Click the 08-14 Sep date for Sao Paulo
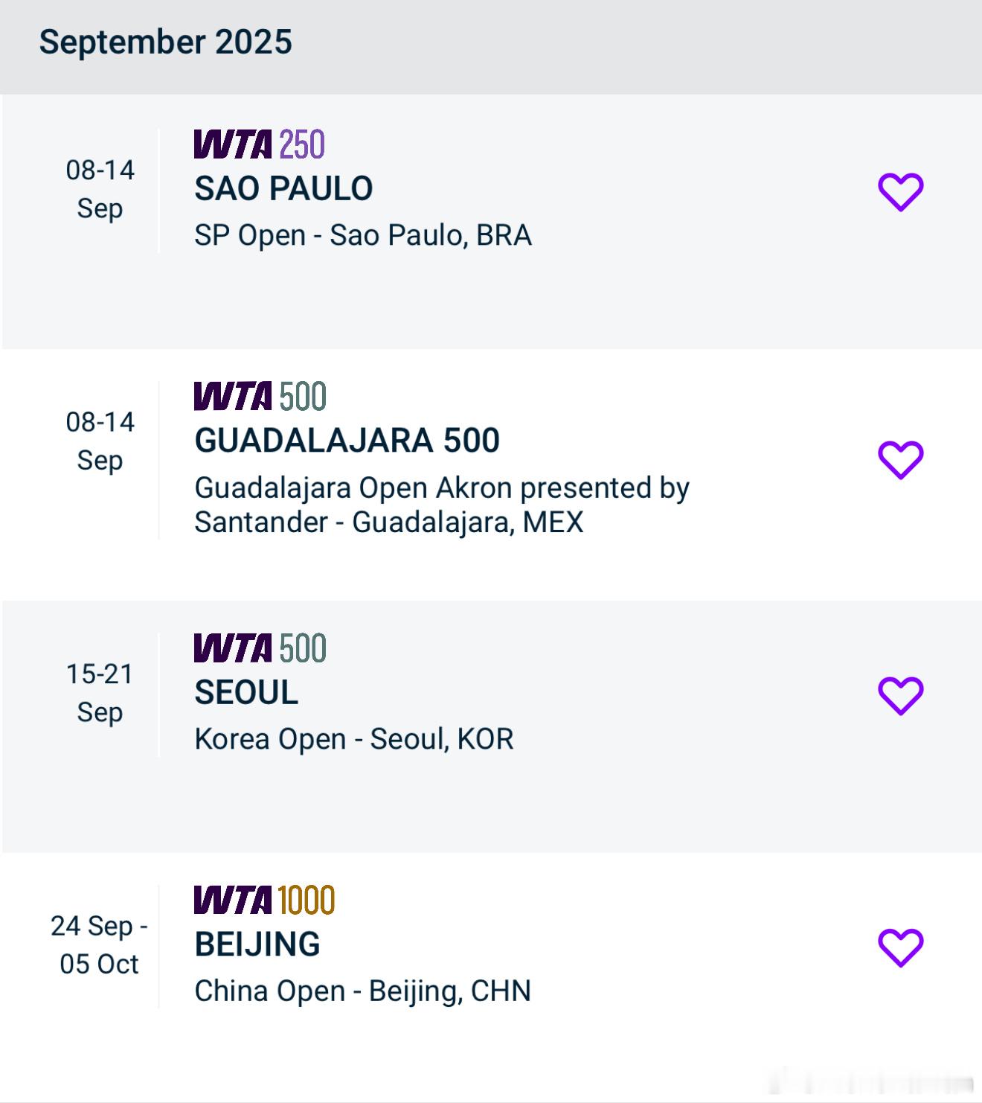Screen dimensions: 982x1103 [x=100, y=189]
